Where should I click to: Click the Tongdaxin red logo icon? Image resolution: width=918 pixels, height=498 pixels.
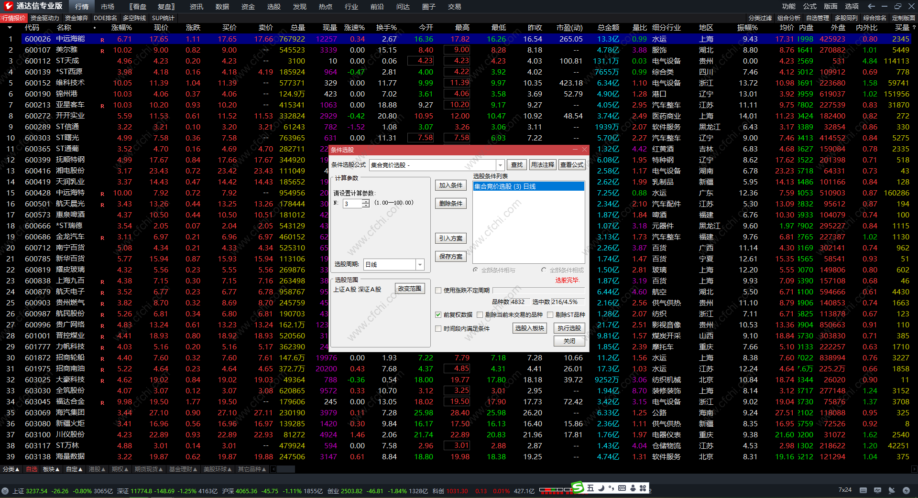(8, 6)
